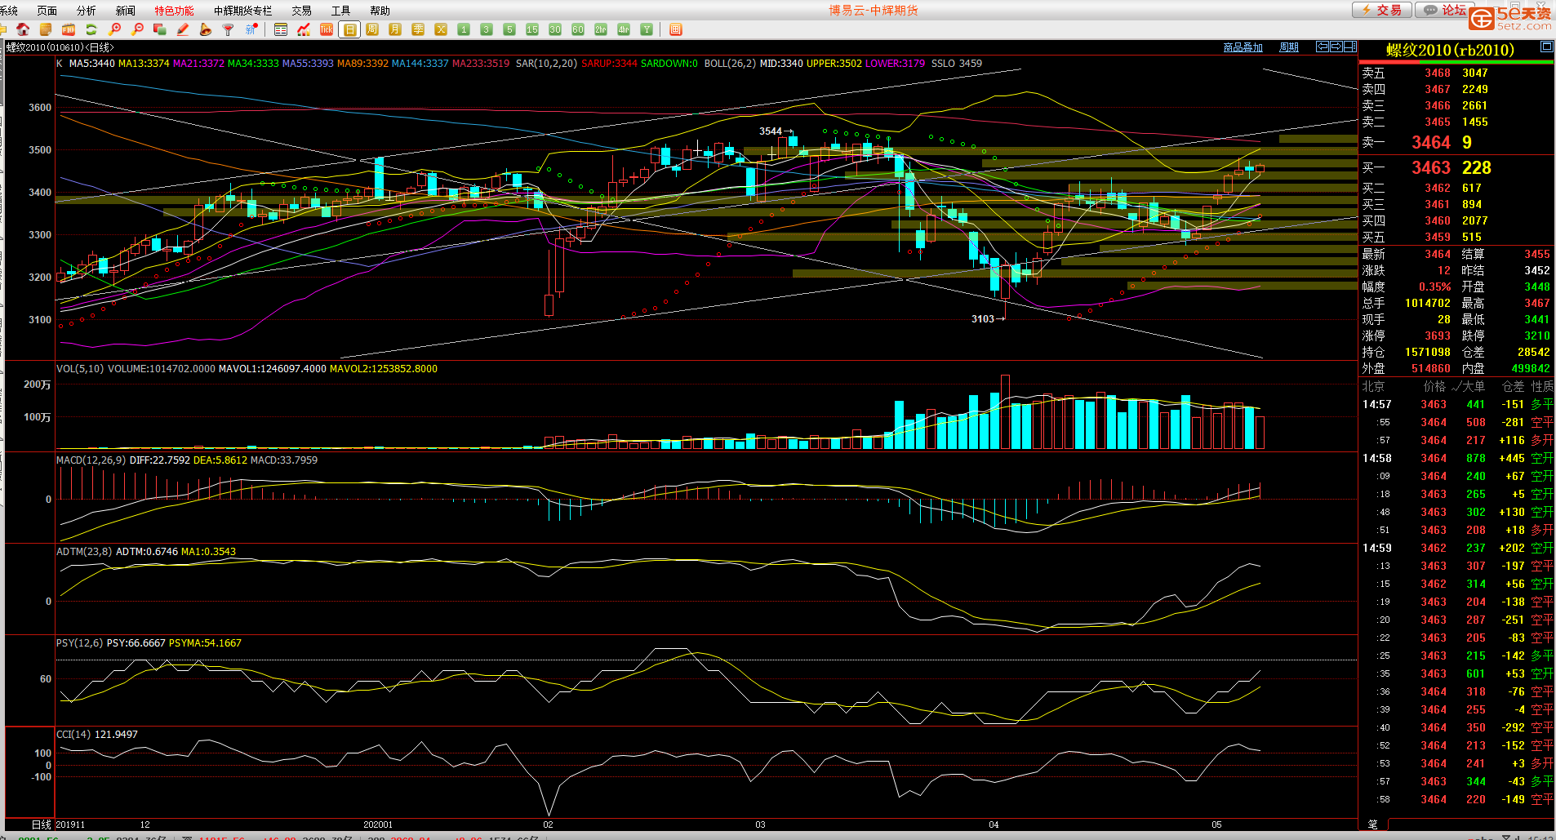Open the 周期 period dropdown

(1289, 47)
